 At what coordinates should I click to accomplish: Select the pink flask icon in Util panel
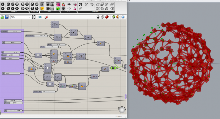point(75,8)
